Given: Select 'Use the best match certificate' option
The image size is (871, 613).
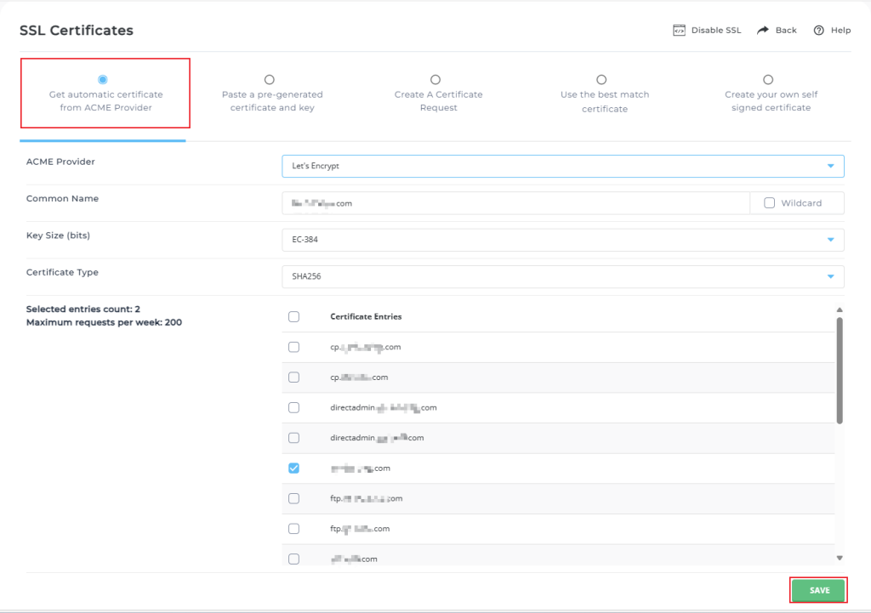Looking at the screenshot, I should point(601,79).
